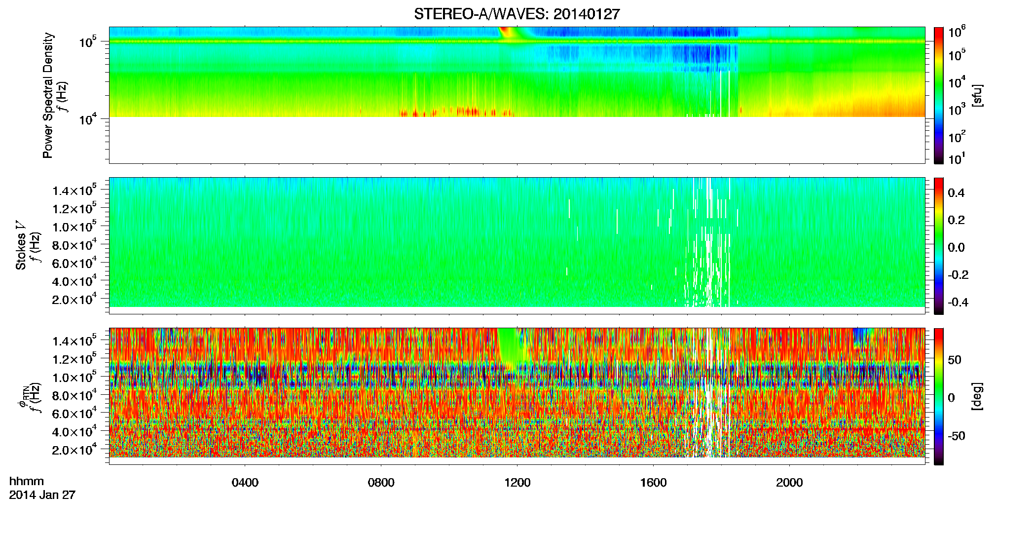Screen dimensions: 1034x533
Task: Click the 6.0×10^4 tick on phi RTN panel
Action: pyautogui.click(x=74, y=413)
